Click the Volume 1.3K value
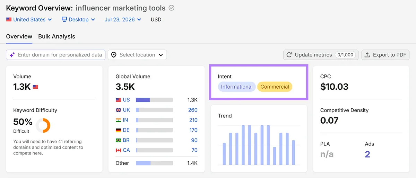Viewport: 416px width, 178px height. [22, 87]
